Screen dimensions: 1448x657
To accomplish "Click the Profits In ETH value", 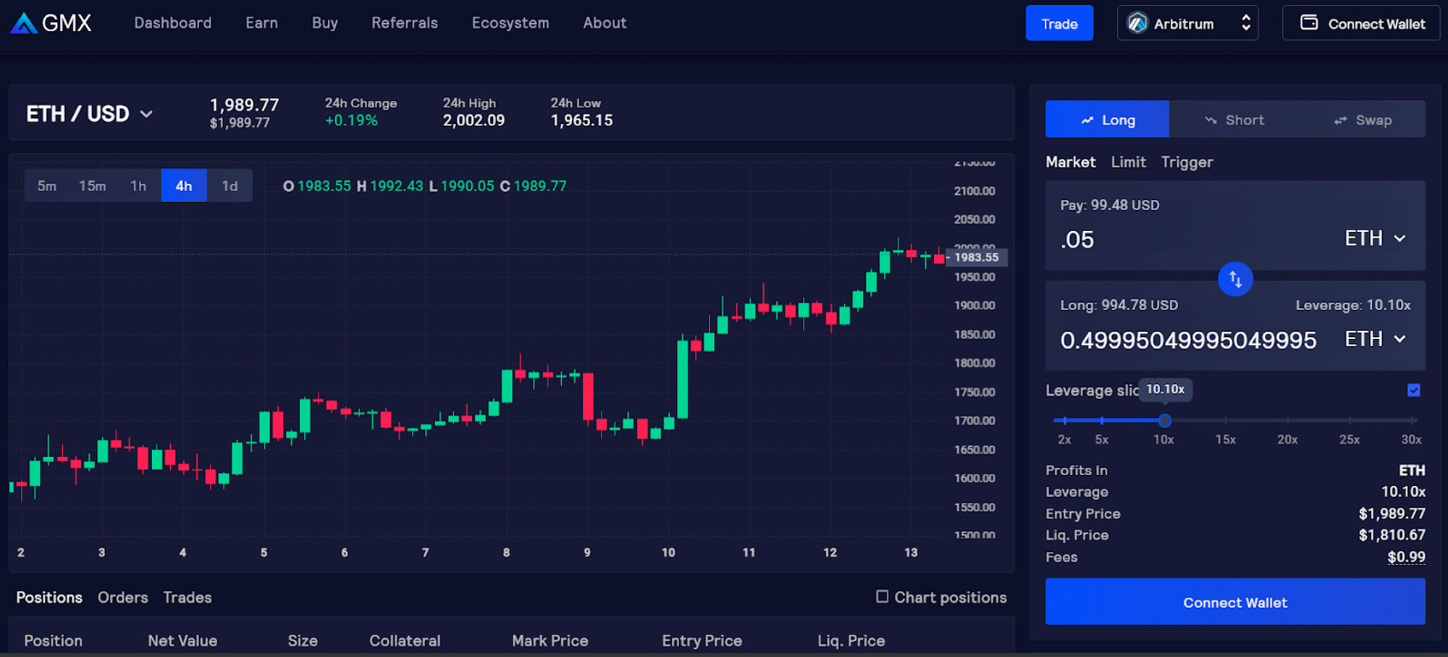I will pos(1412,471).
